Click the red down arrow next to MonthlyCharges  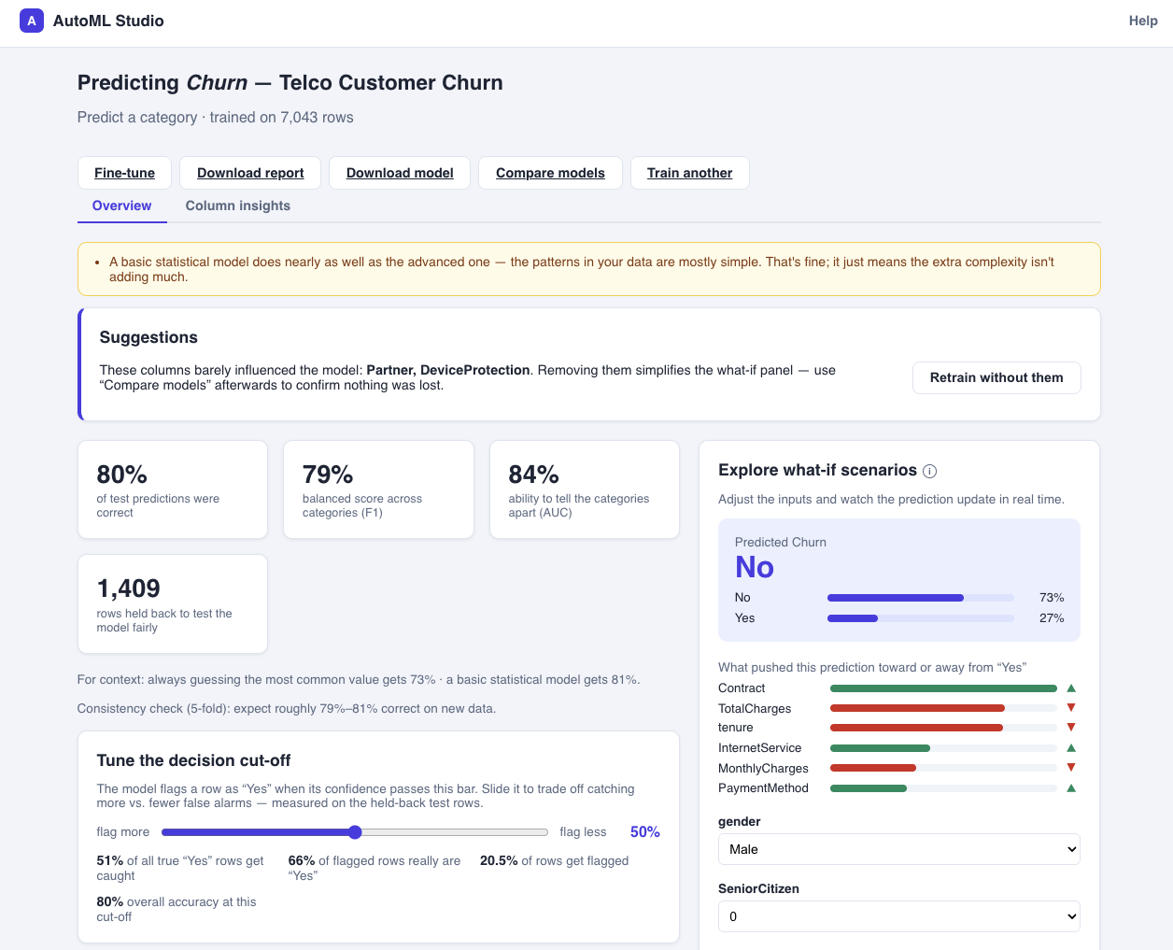(1071, 768)
